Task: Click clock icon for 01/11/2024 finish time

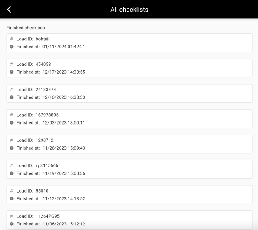Action: [x=12, y=47]
